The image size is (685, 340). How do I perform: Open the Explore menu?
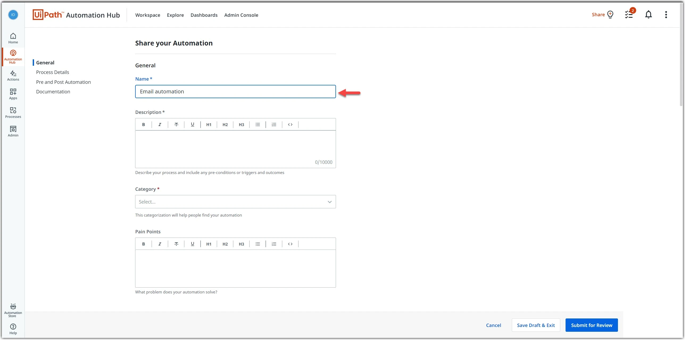click(175, 15)
